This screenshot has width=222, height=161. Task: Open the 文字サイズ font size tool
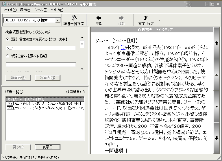click(x=146, y=20)
